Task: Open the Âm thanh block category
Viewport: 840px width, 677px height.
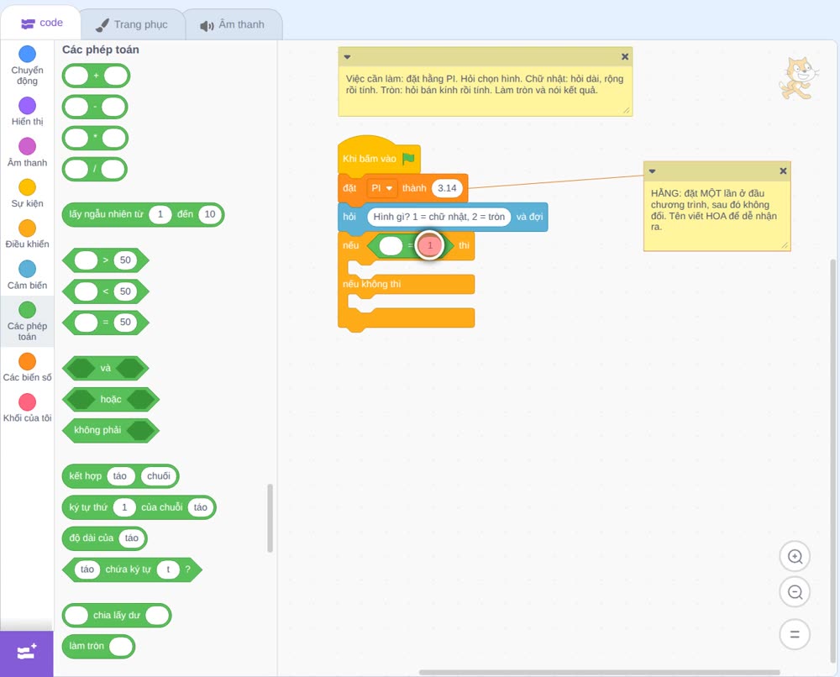Action: tap(28, 152)
